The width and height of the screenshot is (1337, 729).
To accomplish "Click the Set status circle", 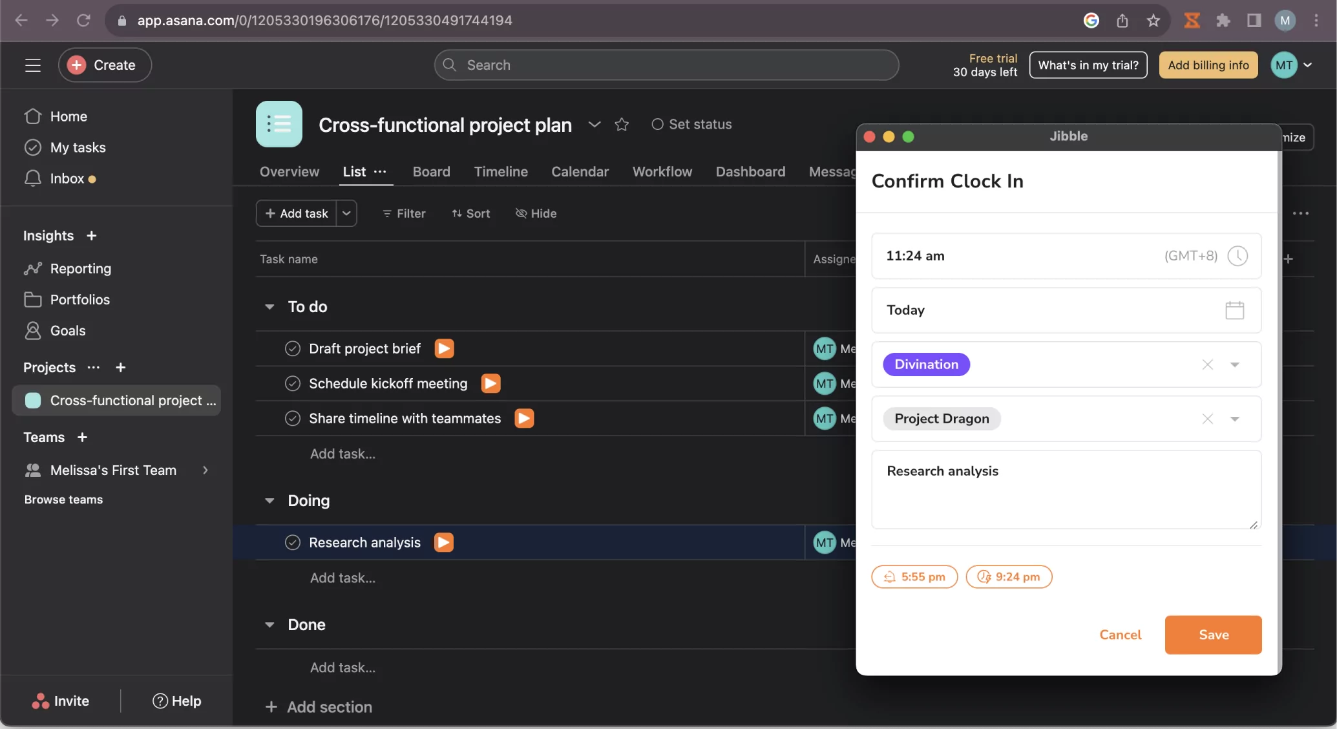I will click(x=657, y=124).
